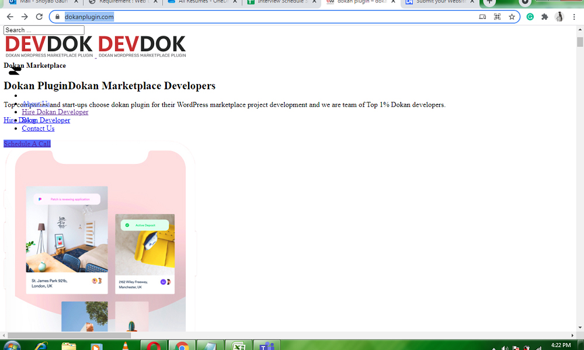Click the left DEVDOK logo

click(49, 46)
